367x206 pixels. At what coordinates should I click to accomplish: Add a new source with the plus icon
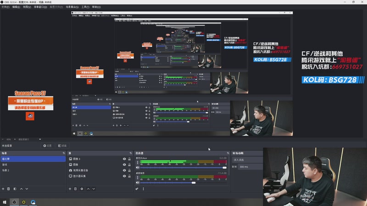tap(70, 189)
